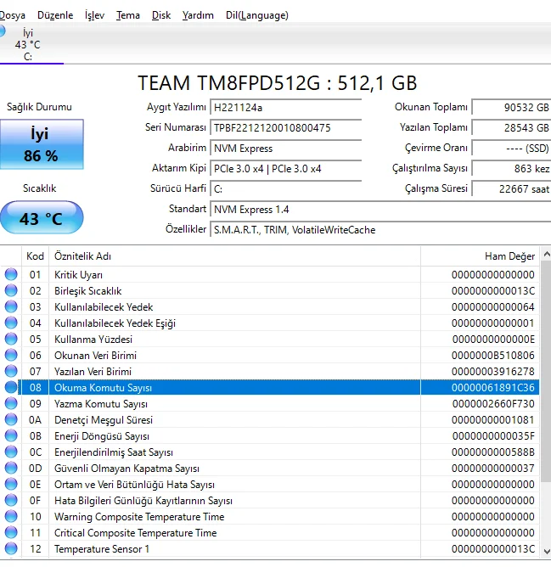Click the status orb for Okunan Veri Birimi
The height and width of the screenshot is (567, 551).
pyautogui.click(x=11, y=355)
